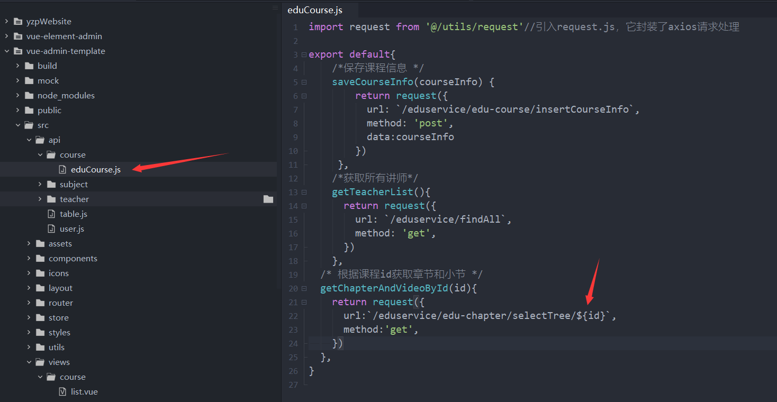Click the public folder icon
This screenshot has width=777, height=402.
(29, 111)
